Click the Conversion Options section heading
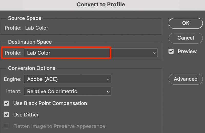205x133 pixels. (32, 68)
